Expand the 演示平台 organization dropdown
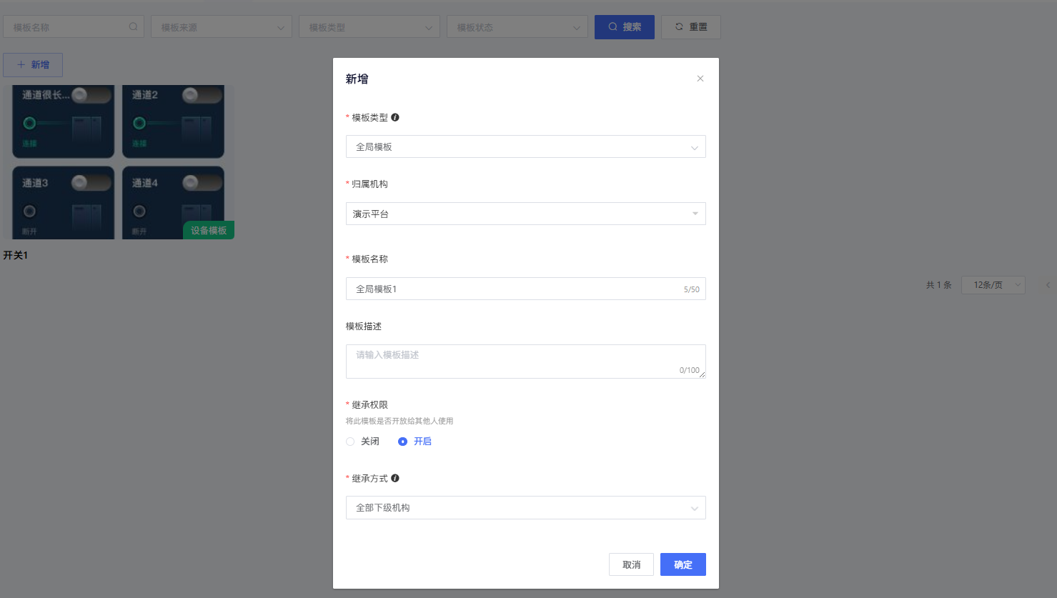The width and height of the screenshot is (1057, 598). pos(525,214)
